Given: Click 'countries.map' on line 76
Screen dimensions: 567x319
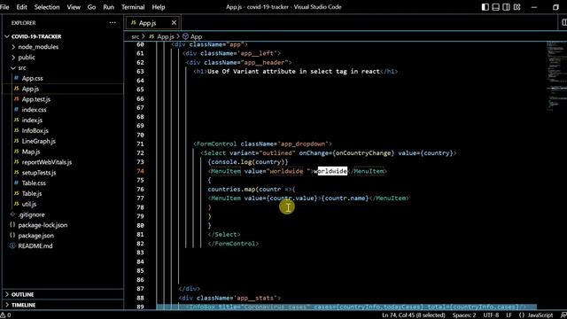Looking at the screenshot, I should point(231,189).
